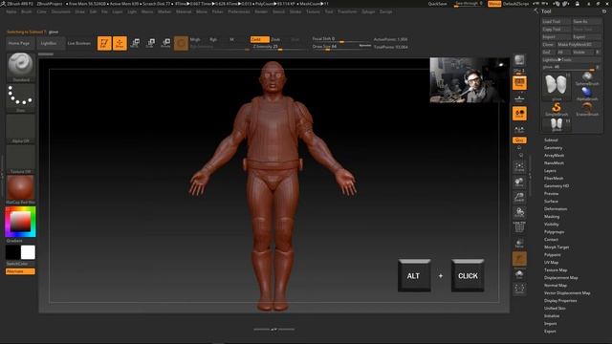The width and height of the screenshot is (612, 344).
Task: Click Make PolyMesh3D button
Action: (x=579, y=45)
